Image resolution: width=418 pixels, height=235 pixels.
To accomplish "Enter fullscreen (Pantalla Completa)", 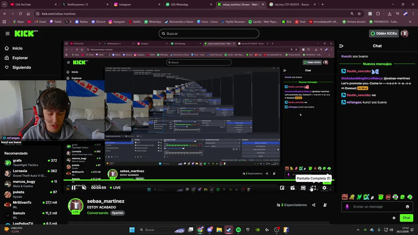I will coord(313,188).
